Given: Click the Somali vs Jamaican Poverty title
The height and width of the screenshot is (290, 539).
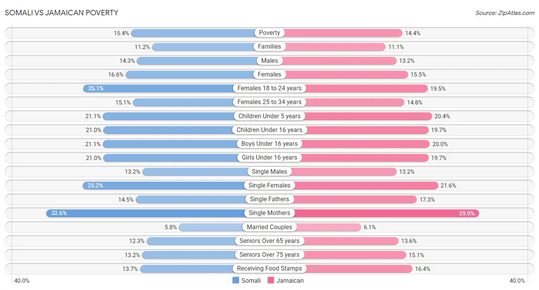Looking at the screenshot, I should pyautogui.click(x=61, y=13).
